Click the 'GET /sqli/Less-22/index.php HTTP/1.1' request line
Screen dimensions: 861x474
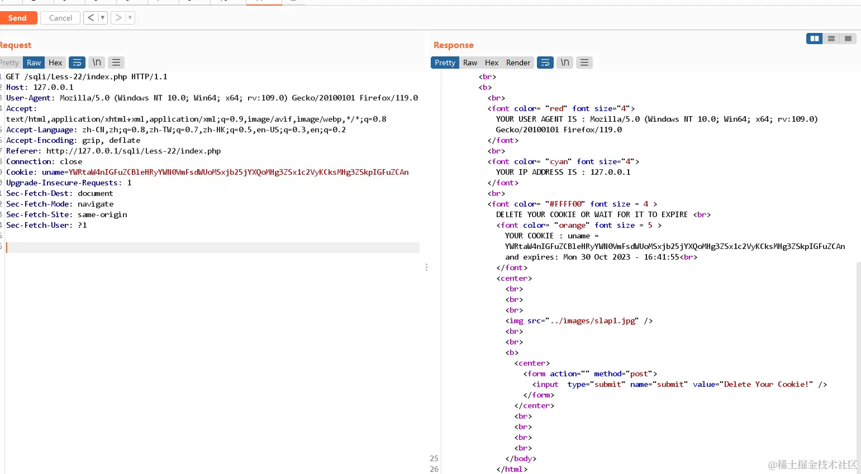pyautogui.click(x=87, y=76)
